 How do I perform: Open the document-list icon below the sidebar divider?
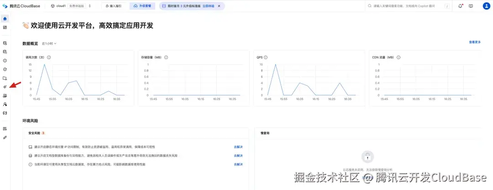(5, 129)
